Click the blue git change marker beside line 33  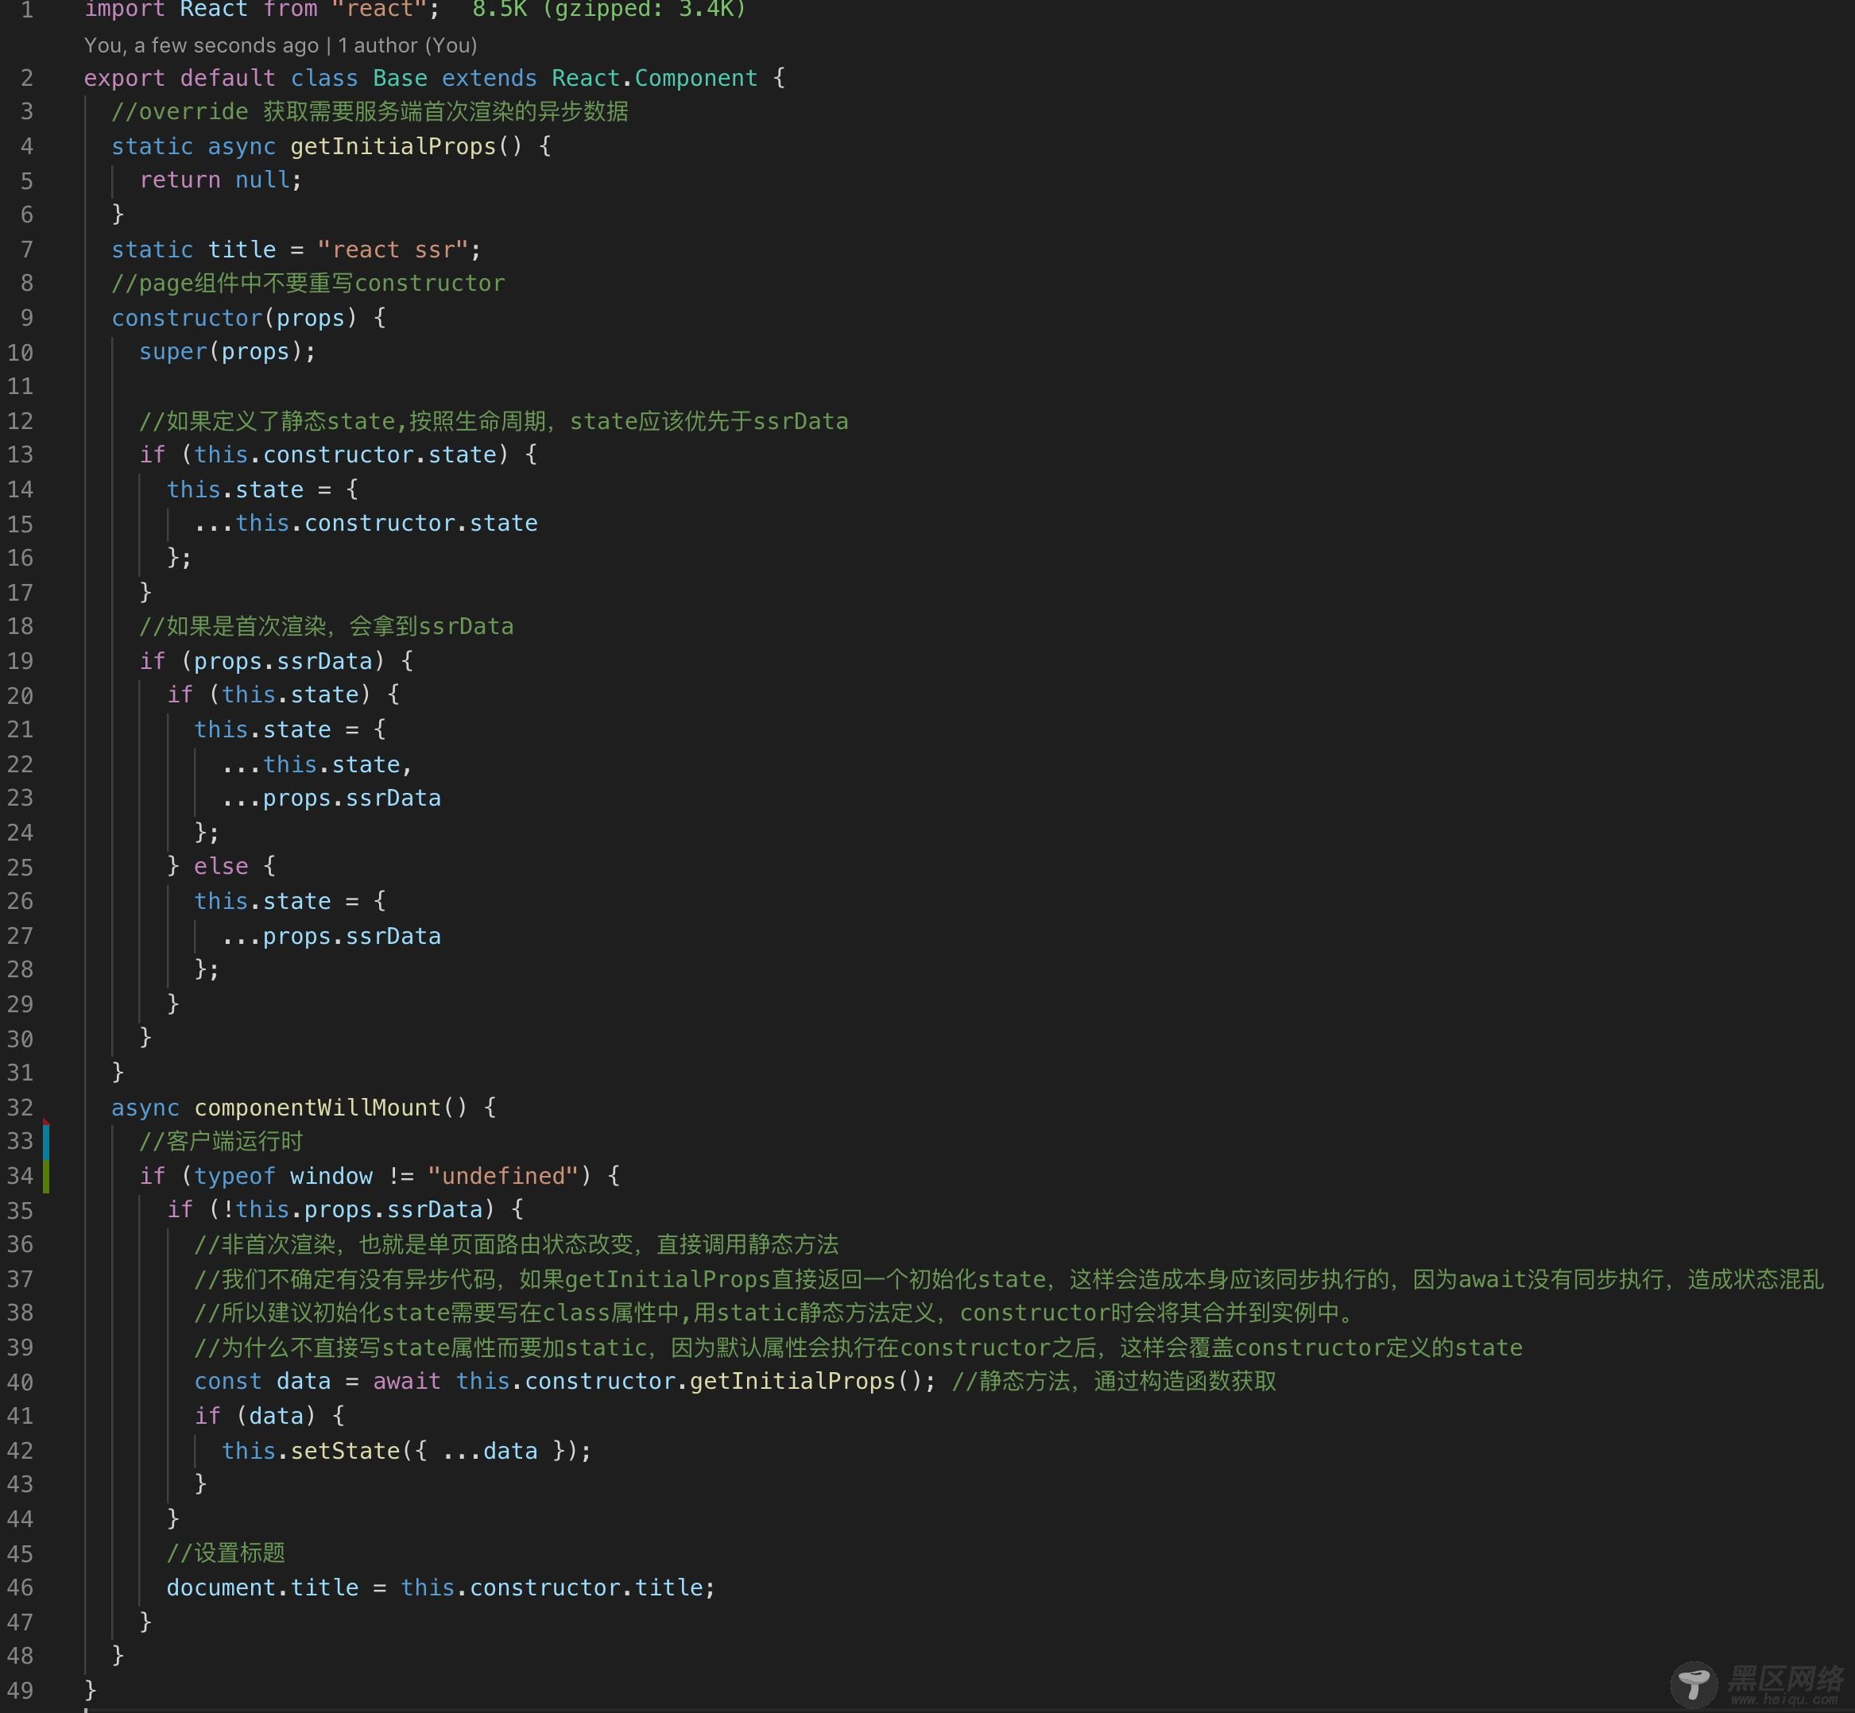45,1141
